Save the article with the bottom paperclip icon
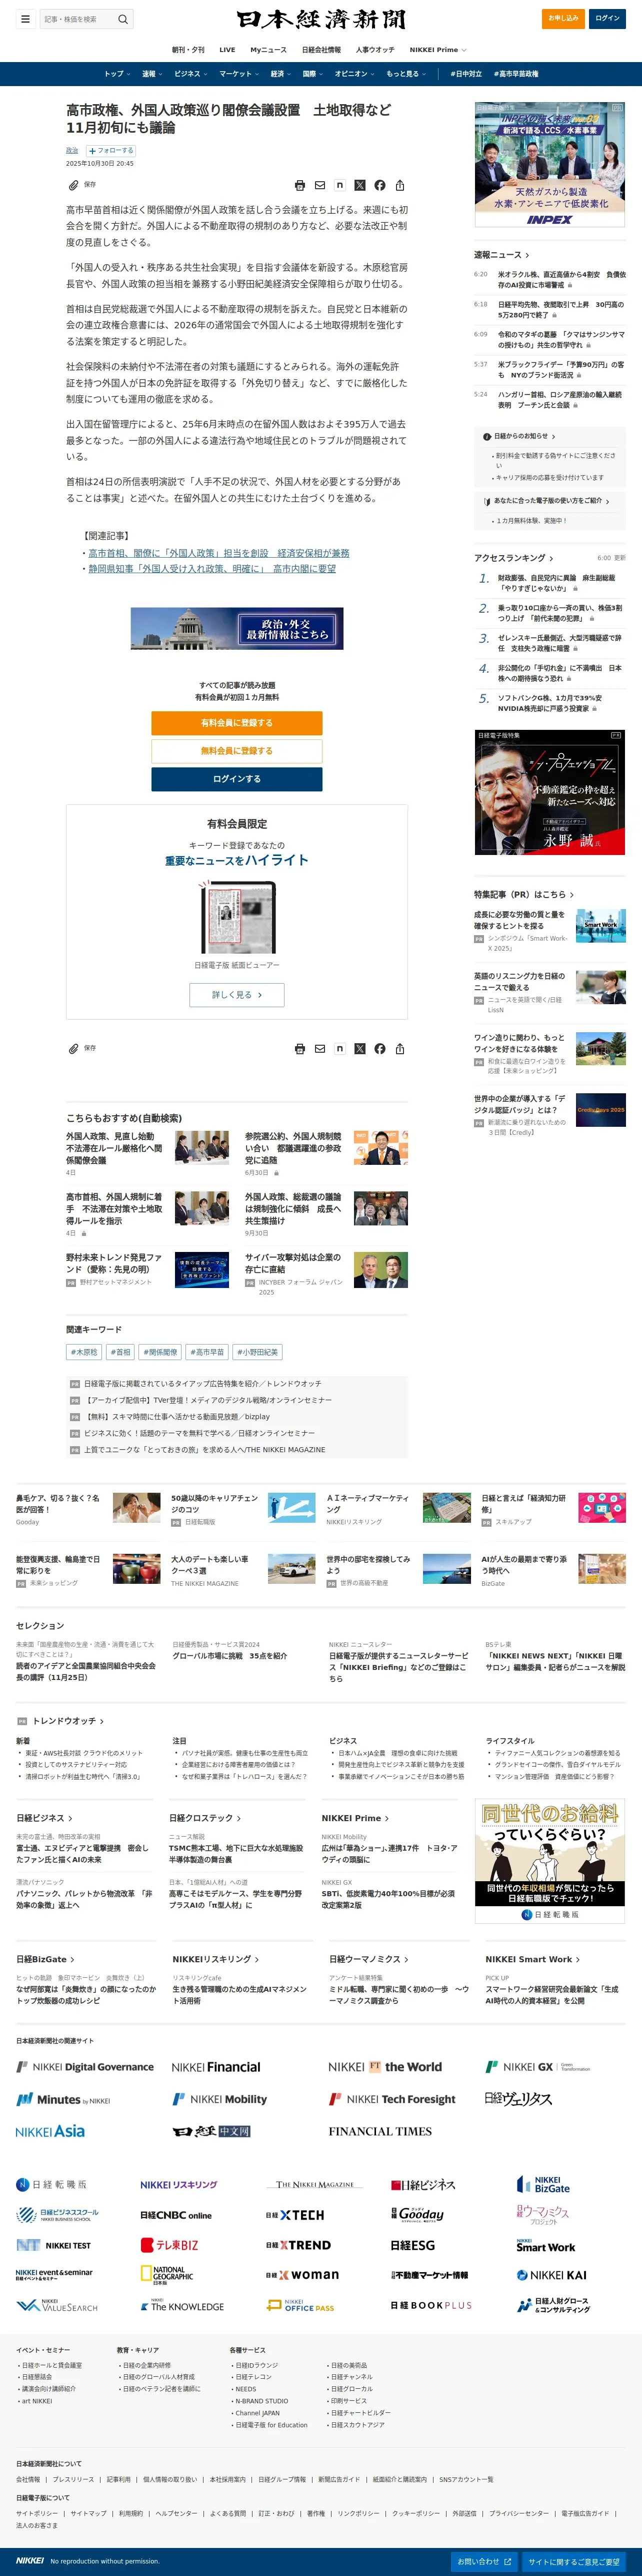The height and width of the screenshot is (2576, 642). pos(73,1049)
